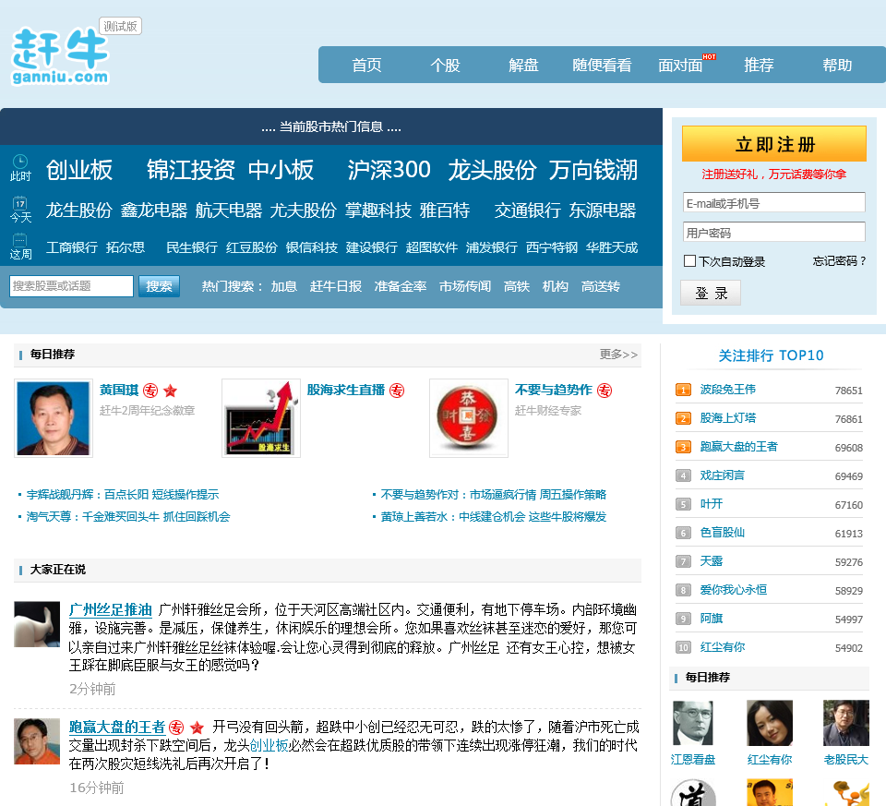886x806 pixels.
Task: Open 工商银行 in this week's list
Action: pos(72,247)
